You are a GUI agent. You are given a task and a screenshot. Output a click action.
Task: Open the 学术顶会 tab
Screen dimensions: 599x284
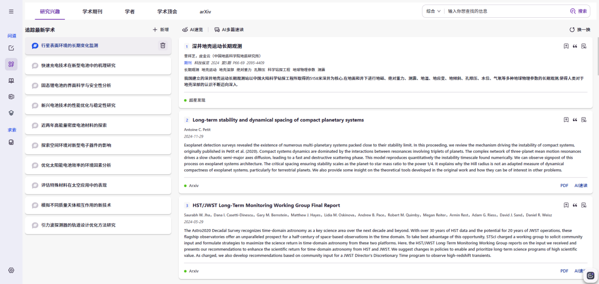point(167,11)
